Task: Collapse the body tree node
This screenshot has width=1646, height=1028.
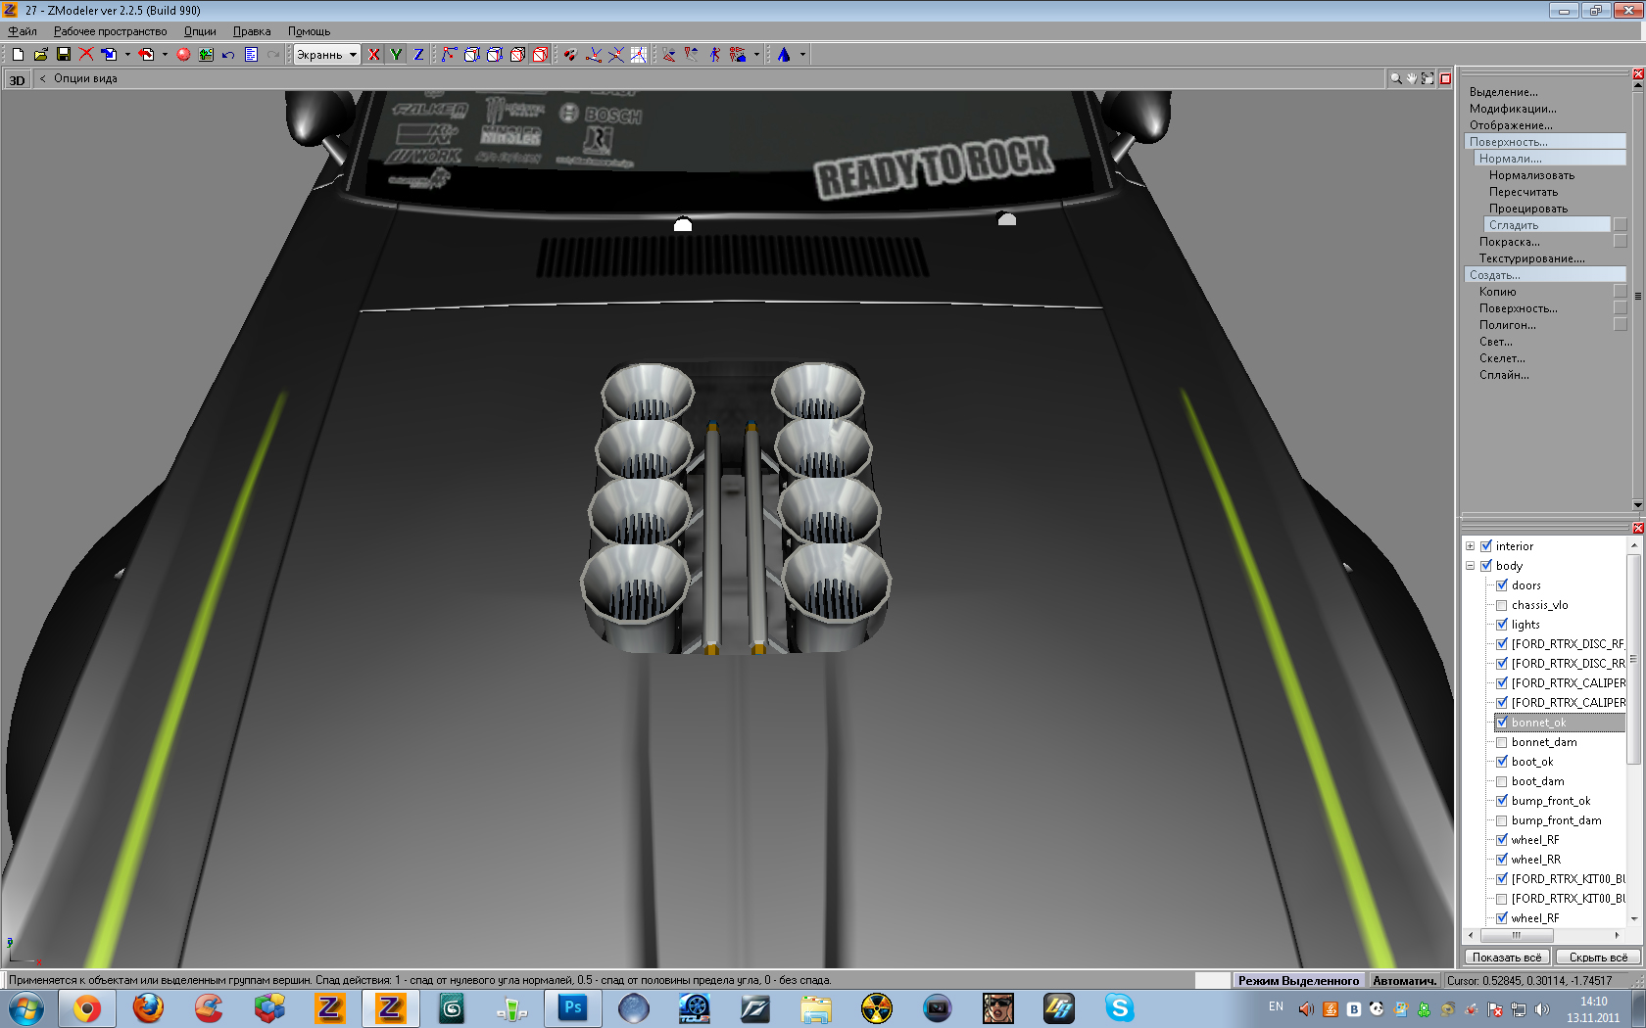Action: [x=1470, y=566]
